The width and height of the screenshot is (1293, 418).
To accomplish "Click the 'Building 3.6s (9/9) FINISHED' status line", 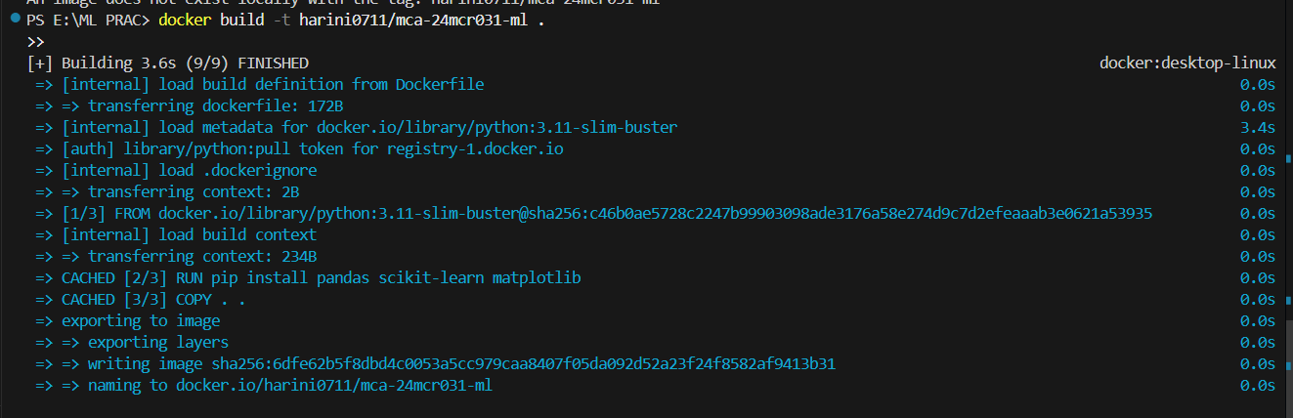I will (x=168, y=63).
